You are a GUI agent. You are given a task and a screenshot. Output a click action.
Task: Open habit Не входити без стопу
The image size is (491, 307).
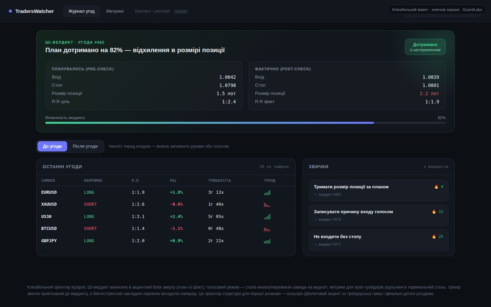tap(378, 240)
